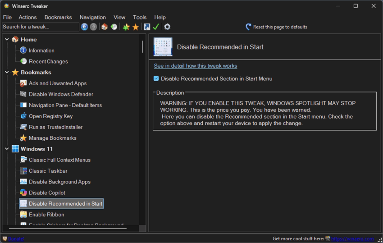
Task: Open the Help menu
Action: coord(160,17)
